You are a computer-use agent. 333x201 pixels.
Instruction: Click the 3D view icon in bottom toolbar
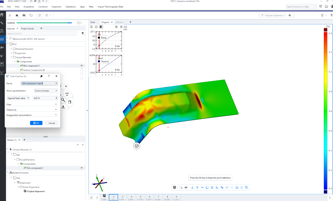[175, 187]
